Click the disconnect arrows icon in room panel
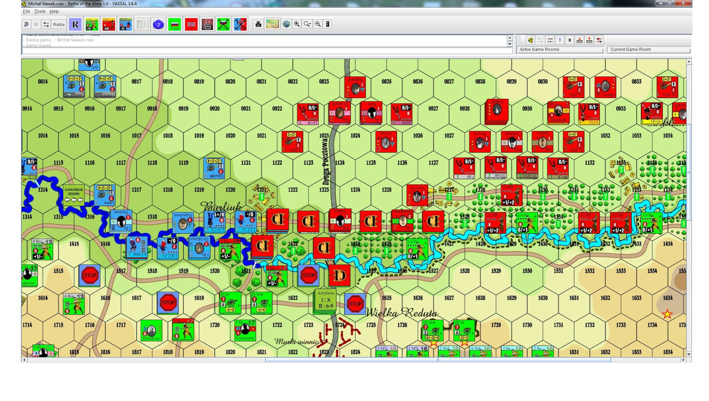 click(x=540, y=40)
